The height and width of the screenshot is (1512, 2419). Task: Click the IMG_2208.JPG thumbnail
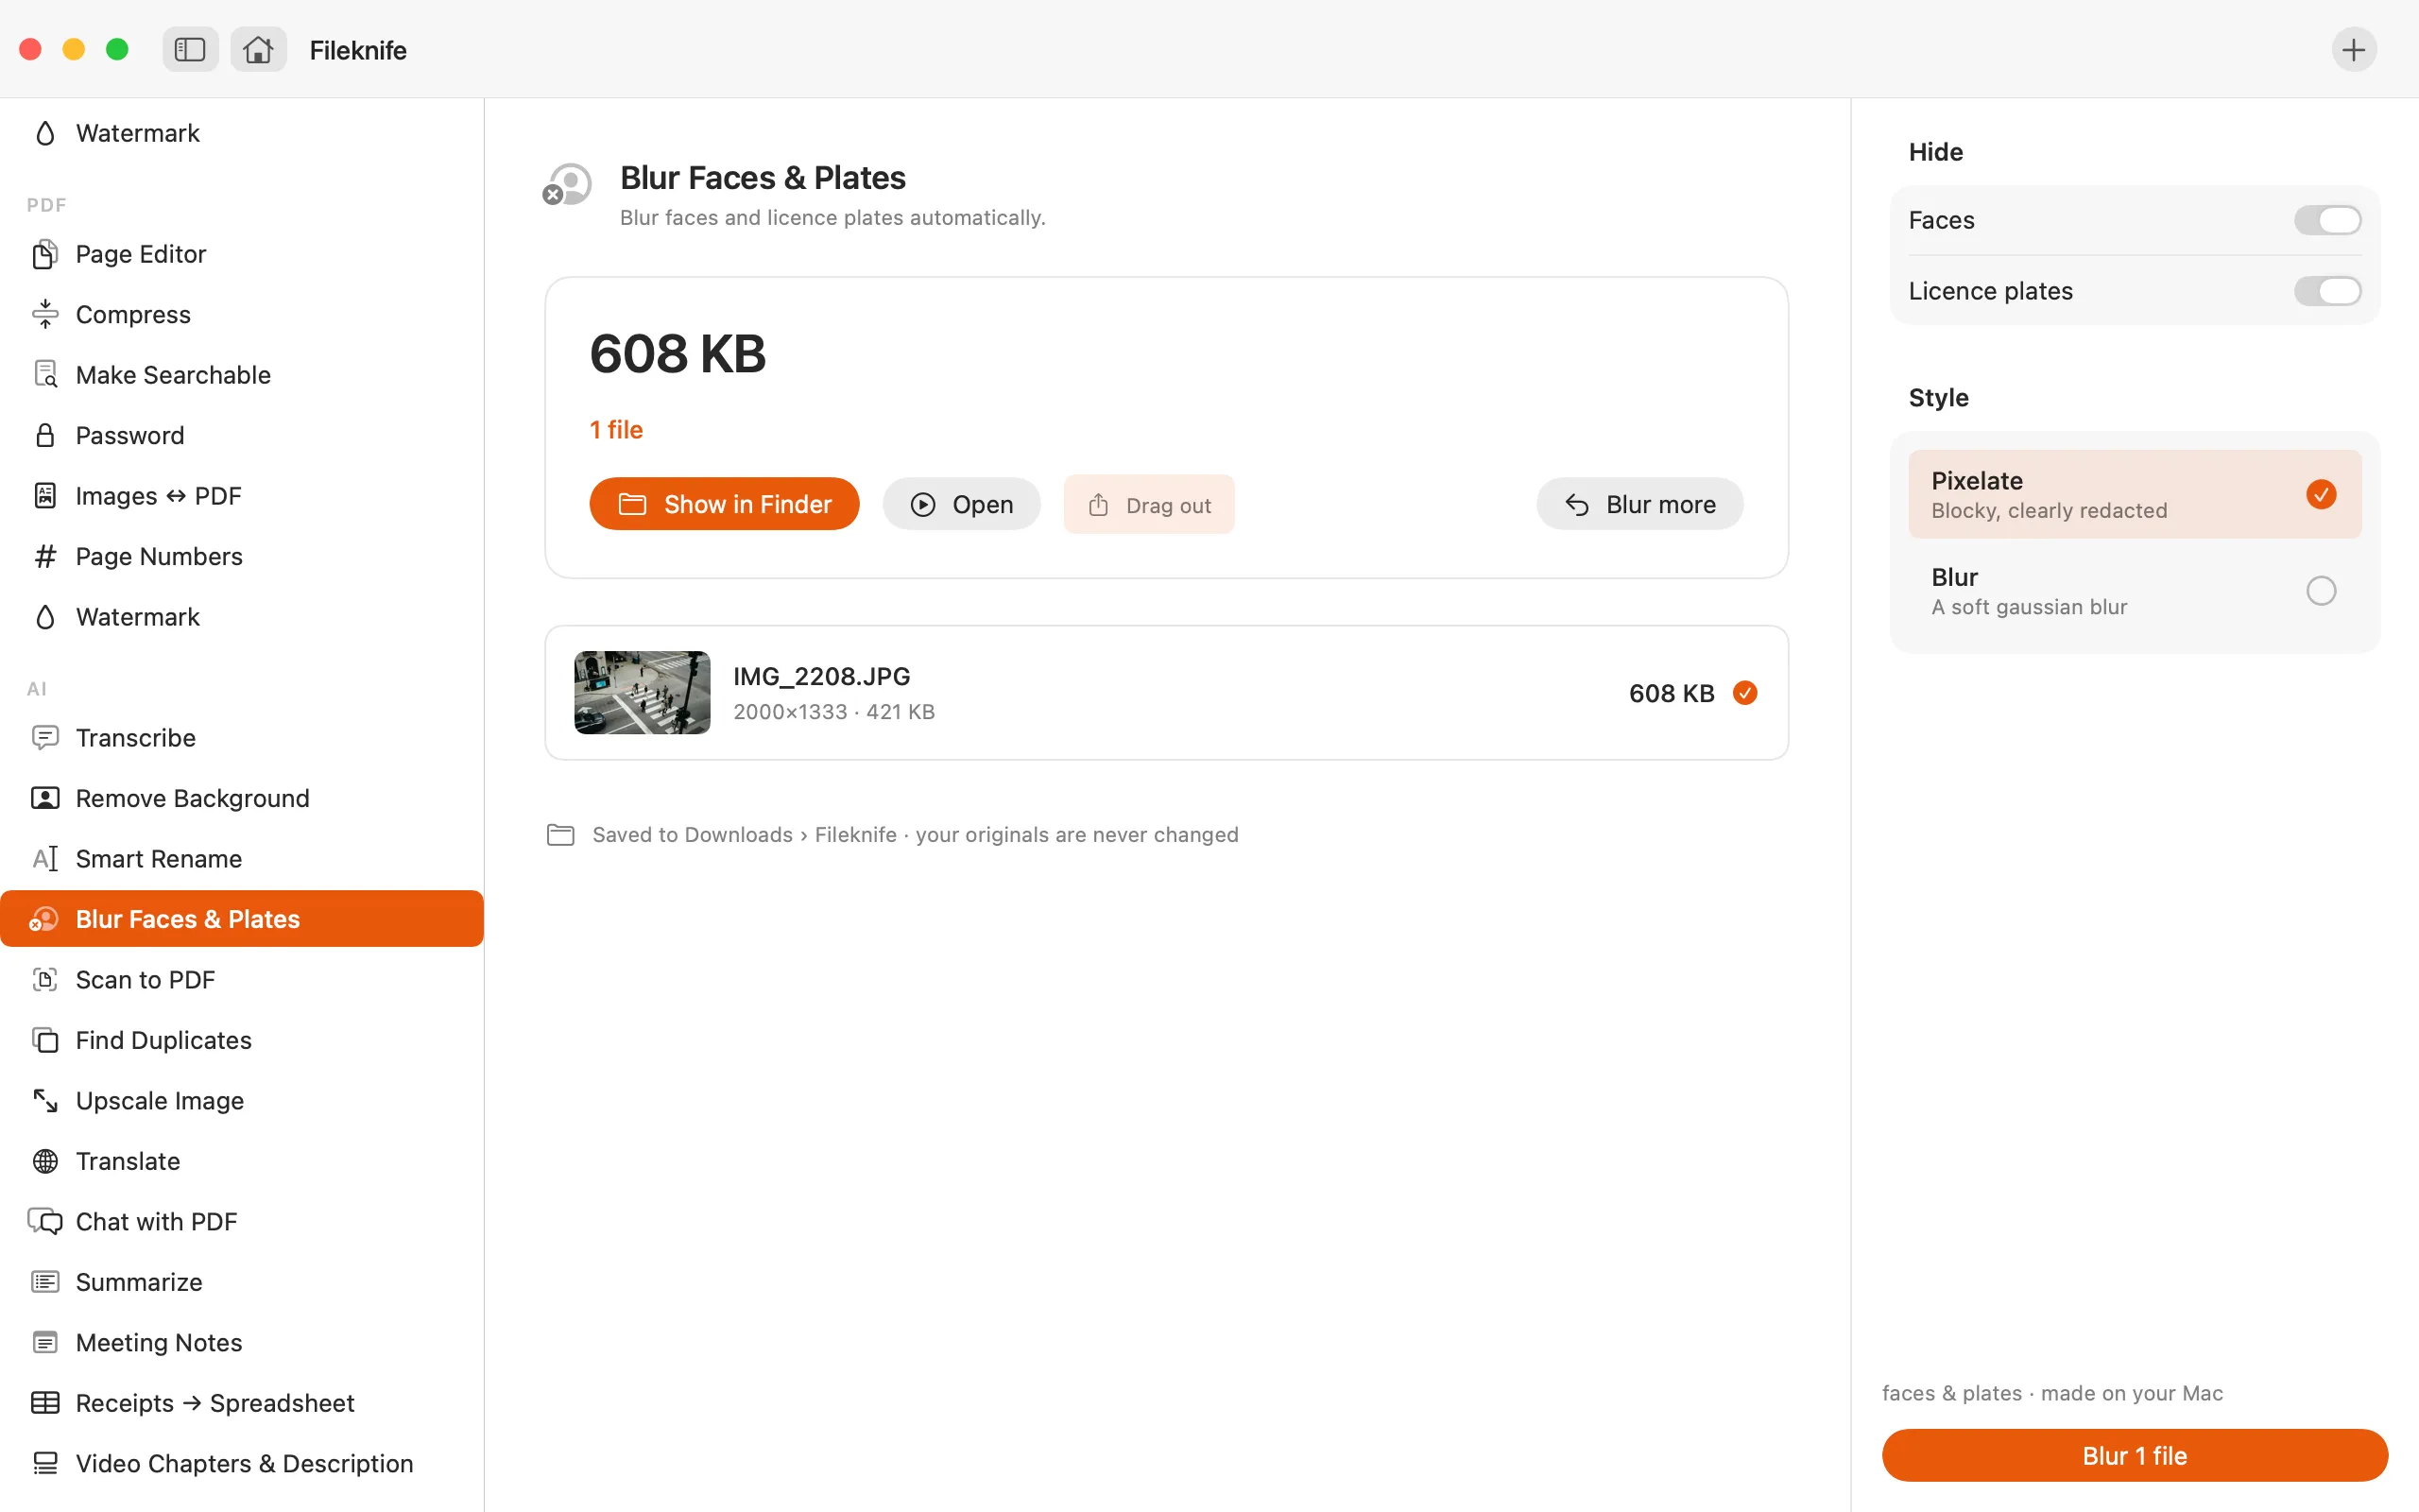pos(642,693)
